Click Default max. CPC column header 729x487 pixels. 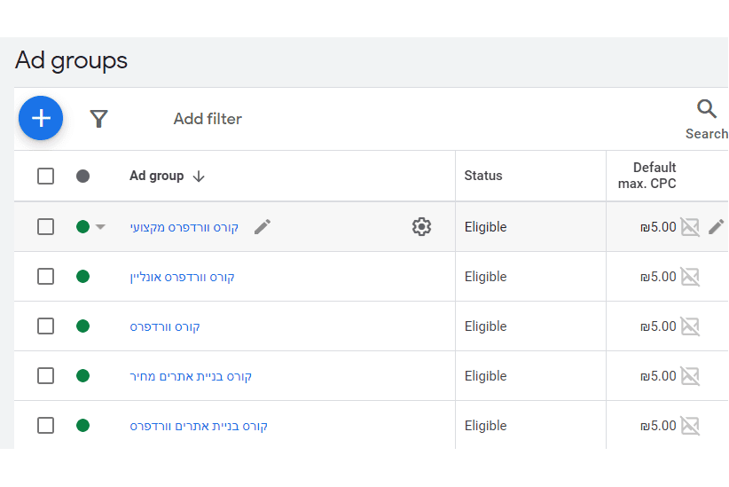click(647, 176)
